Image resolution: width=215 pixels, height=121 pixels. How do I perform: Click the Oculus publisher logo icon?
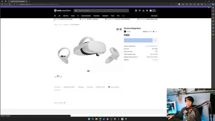point(125,32)
